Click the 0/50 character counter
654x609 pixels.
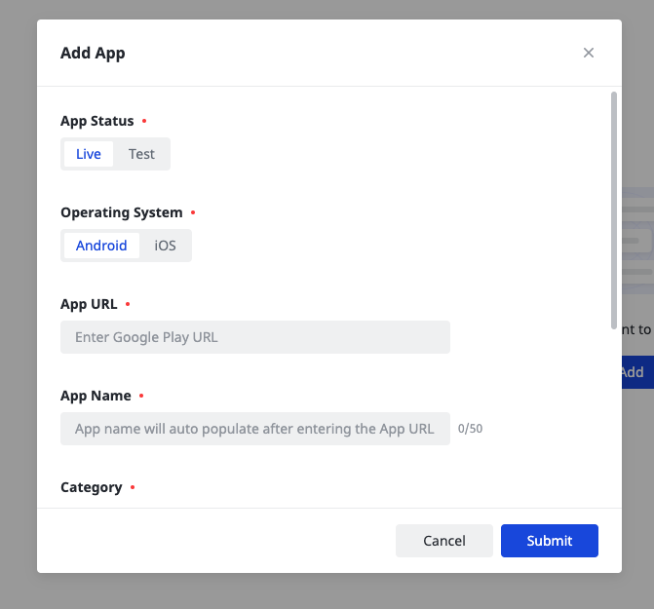[470, 429]
